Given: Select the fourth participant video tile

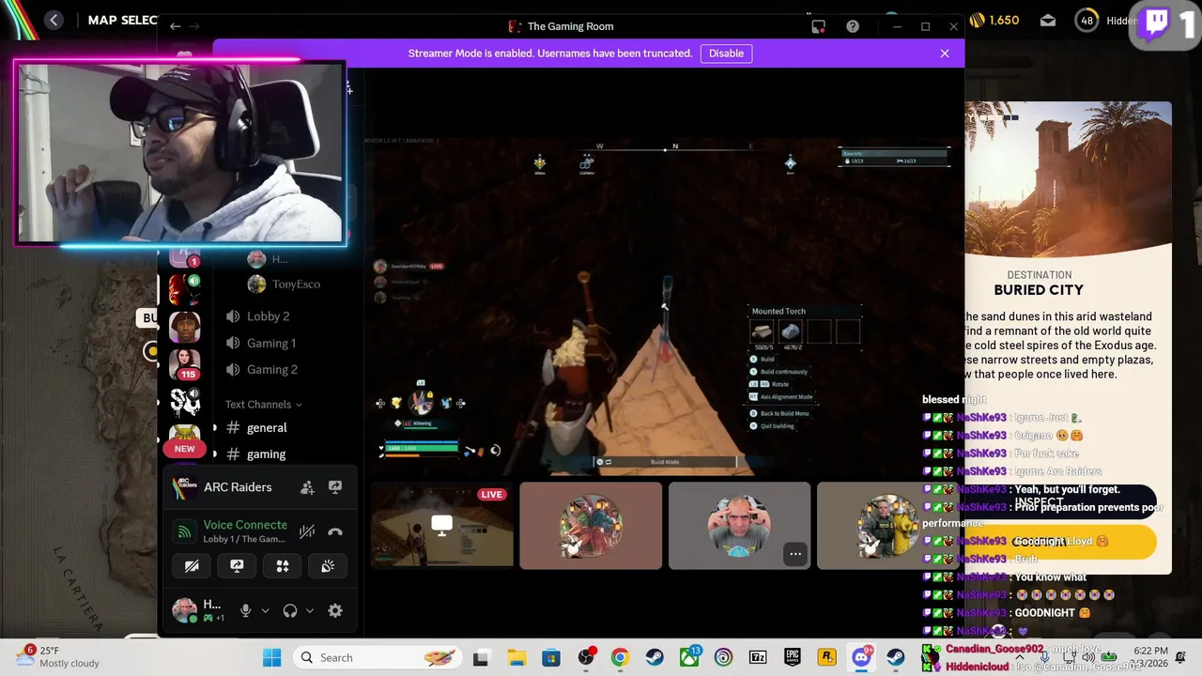Looking at the screenshot, I should coord(887,526).
